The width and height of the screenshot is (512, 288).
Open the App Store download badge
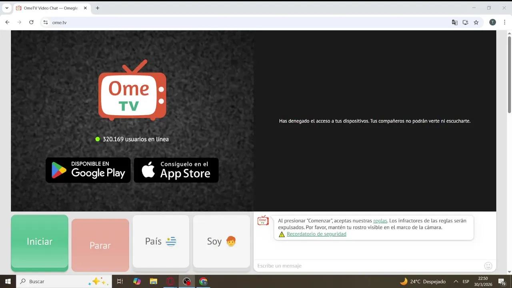point(176,170)
